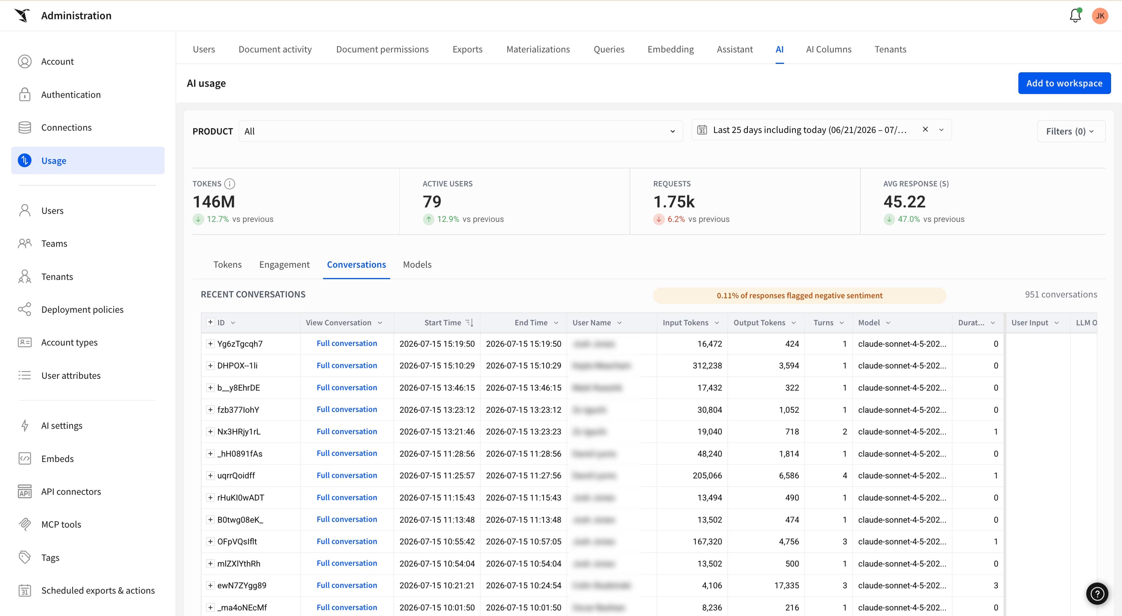This screenshot has width=1122, height=616.
Task: Open the Filters (0) dropdown
Action: pyautogui.click(x=1071, y=131)
